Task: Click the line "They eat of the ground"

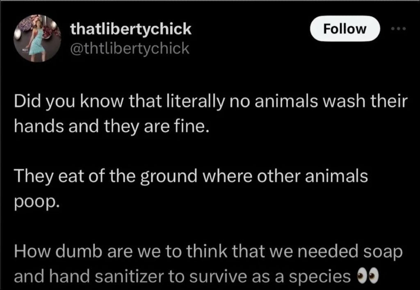Action: coord(191,177)
